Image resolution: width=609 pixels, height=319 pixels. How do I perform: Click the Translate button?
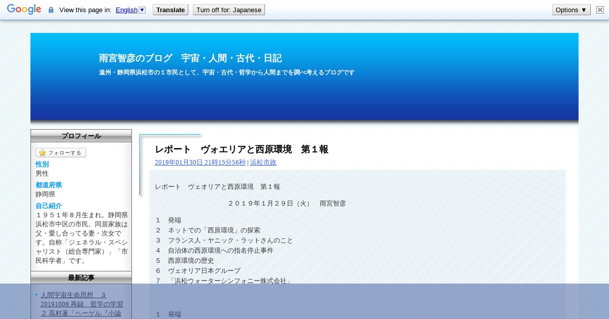tap(171, 10)
